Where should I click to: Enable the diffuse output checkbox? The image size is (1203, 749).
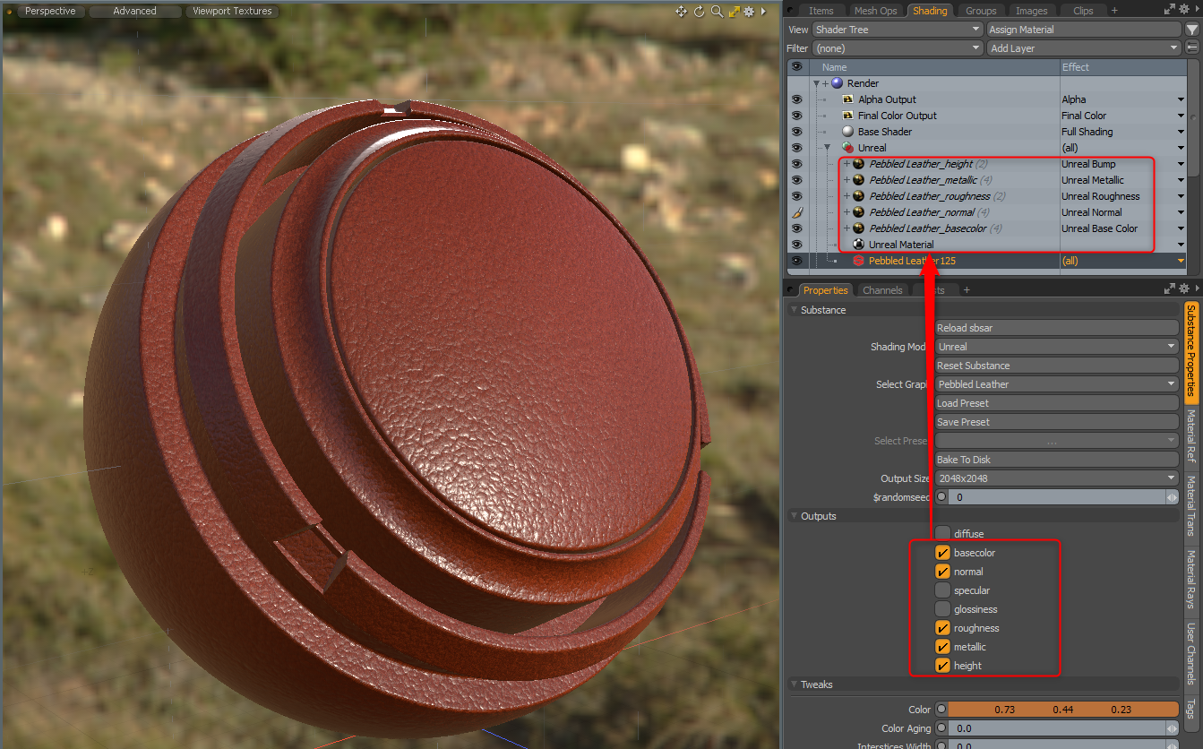tap(942, 533)
